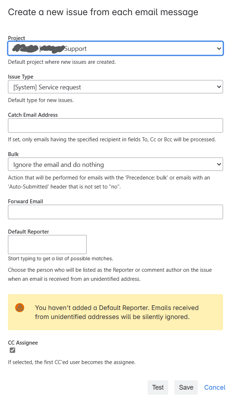Click the Cancel link
Viewport: 231px width, 399px height.
[215, 387]
